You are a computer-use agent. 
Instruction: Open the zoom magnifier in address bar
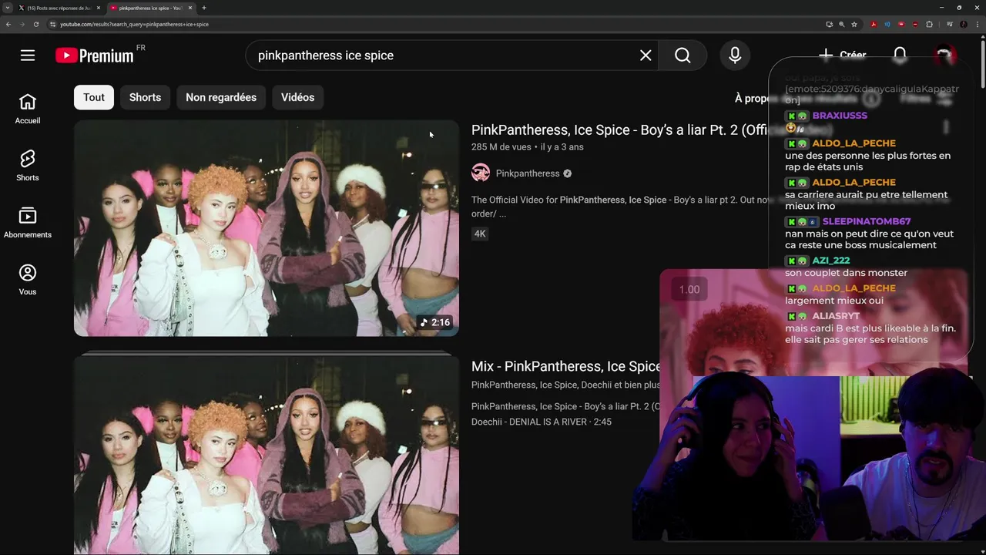tap(841, 24)
